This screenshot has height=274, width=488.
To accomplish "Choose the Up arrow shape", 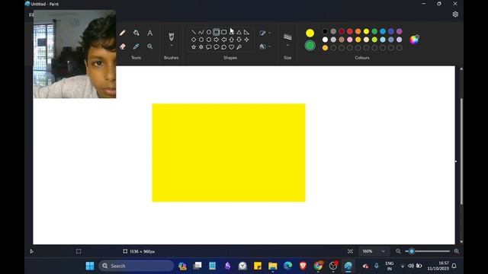I will pos(231,40).
